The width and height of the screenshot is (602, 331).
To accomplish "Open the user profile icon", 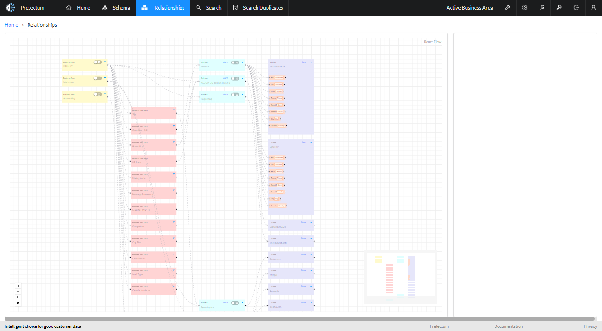I will click(593, 8).
